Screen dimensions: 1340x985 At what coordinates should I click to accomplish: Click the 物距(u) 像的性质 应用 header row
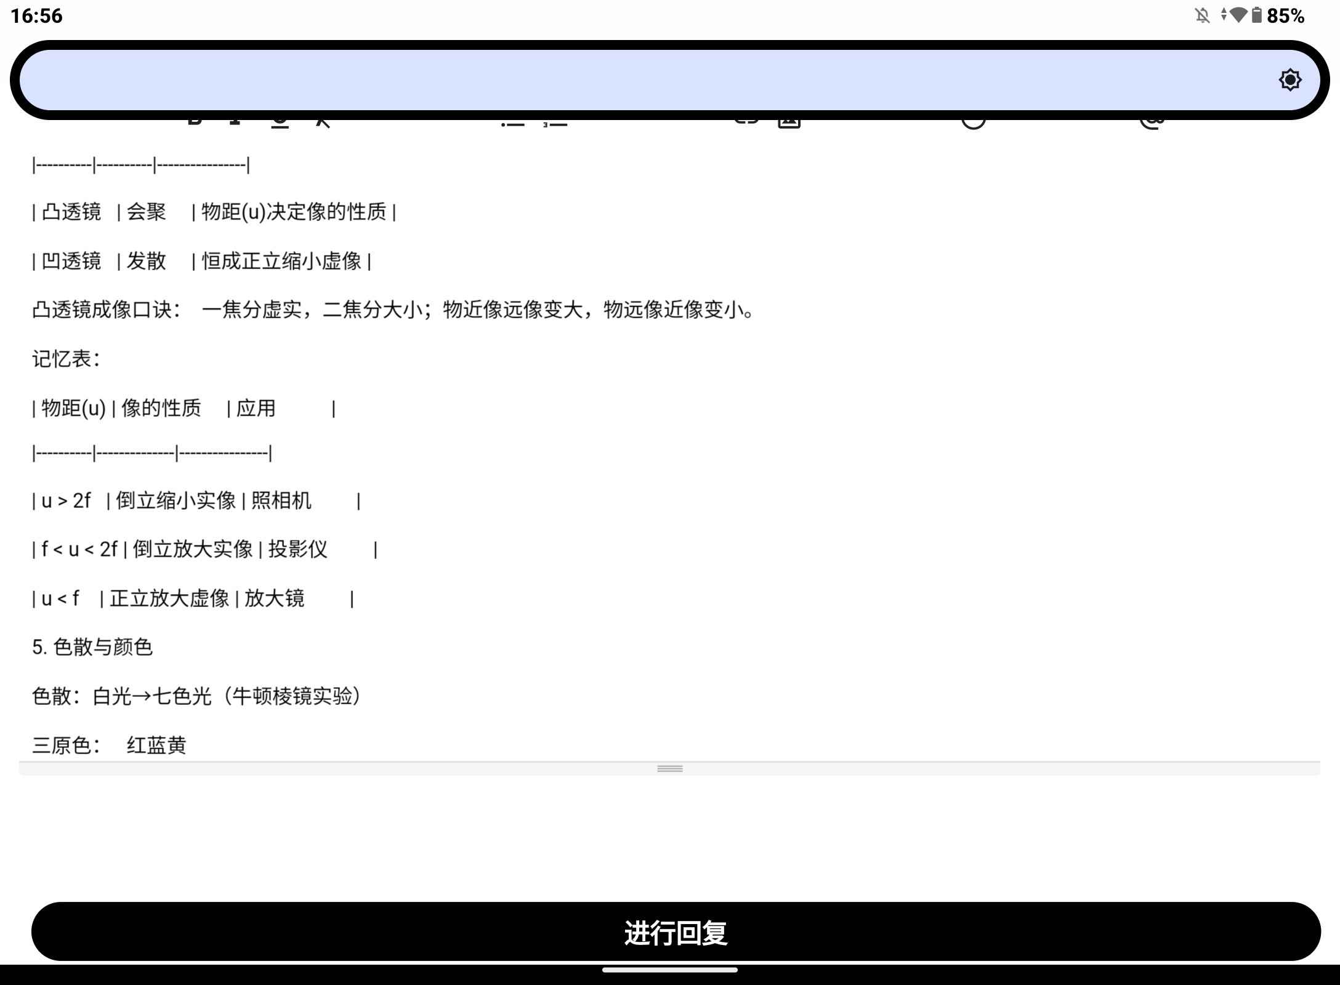point(184,408)
